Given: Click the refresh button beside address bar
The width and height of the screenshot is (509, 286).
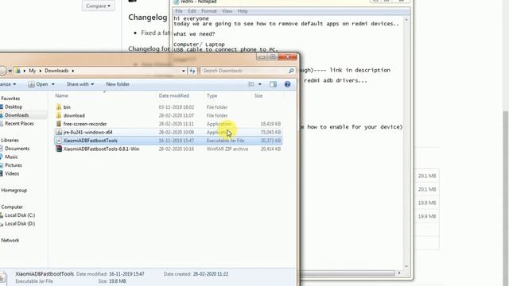Looking at the screenshot, I should [x=192, y=71].
